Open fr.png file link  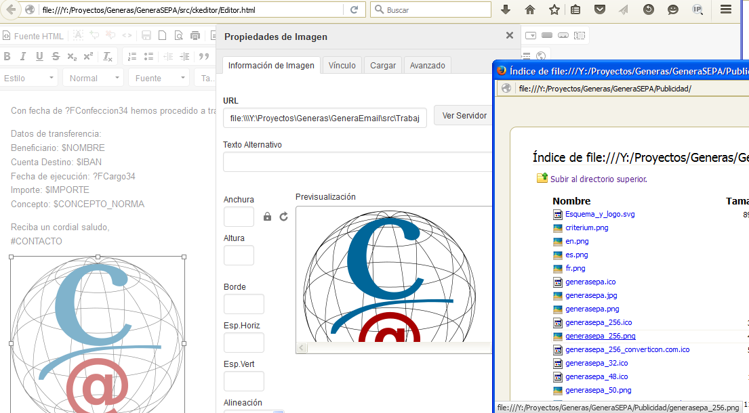[x=575, y=268]
